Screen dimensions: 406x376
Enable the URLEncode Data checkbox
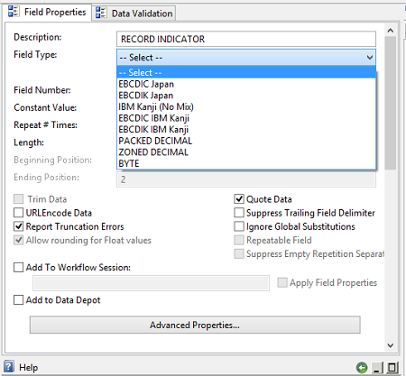click(x=19, y=213)
